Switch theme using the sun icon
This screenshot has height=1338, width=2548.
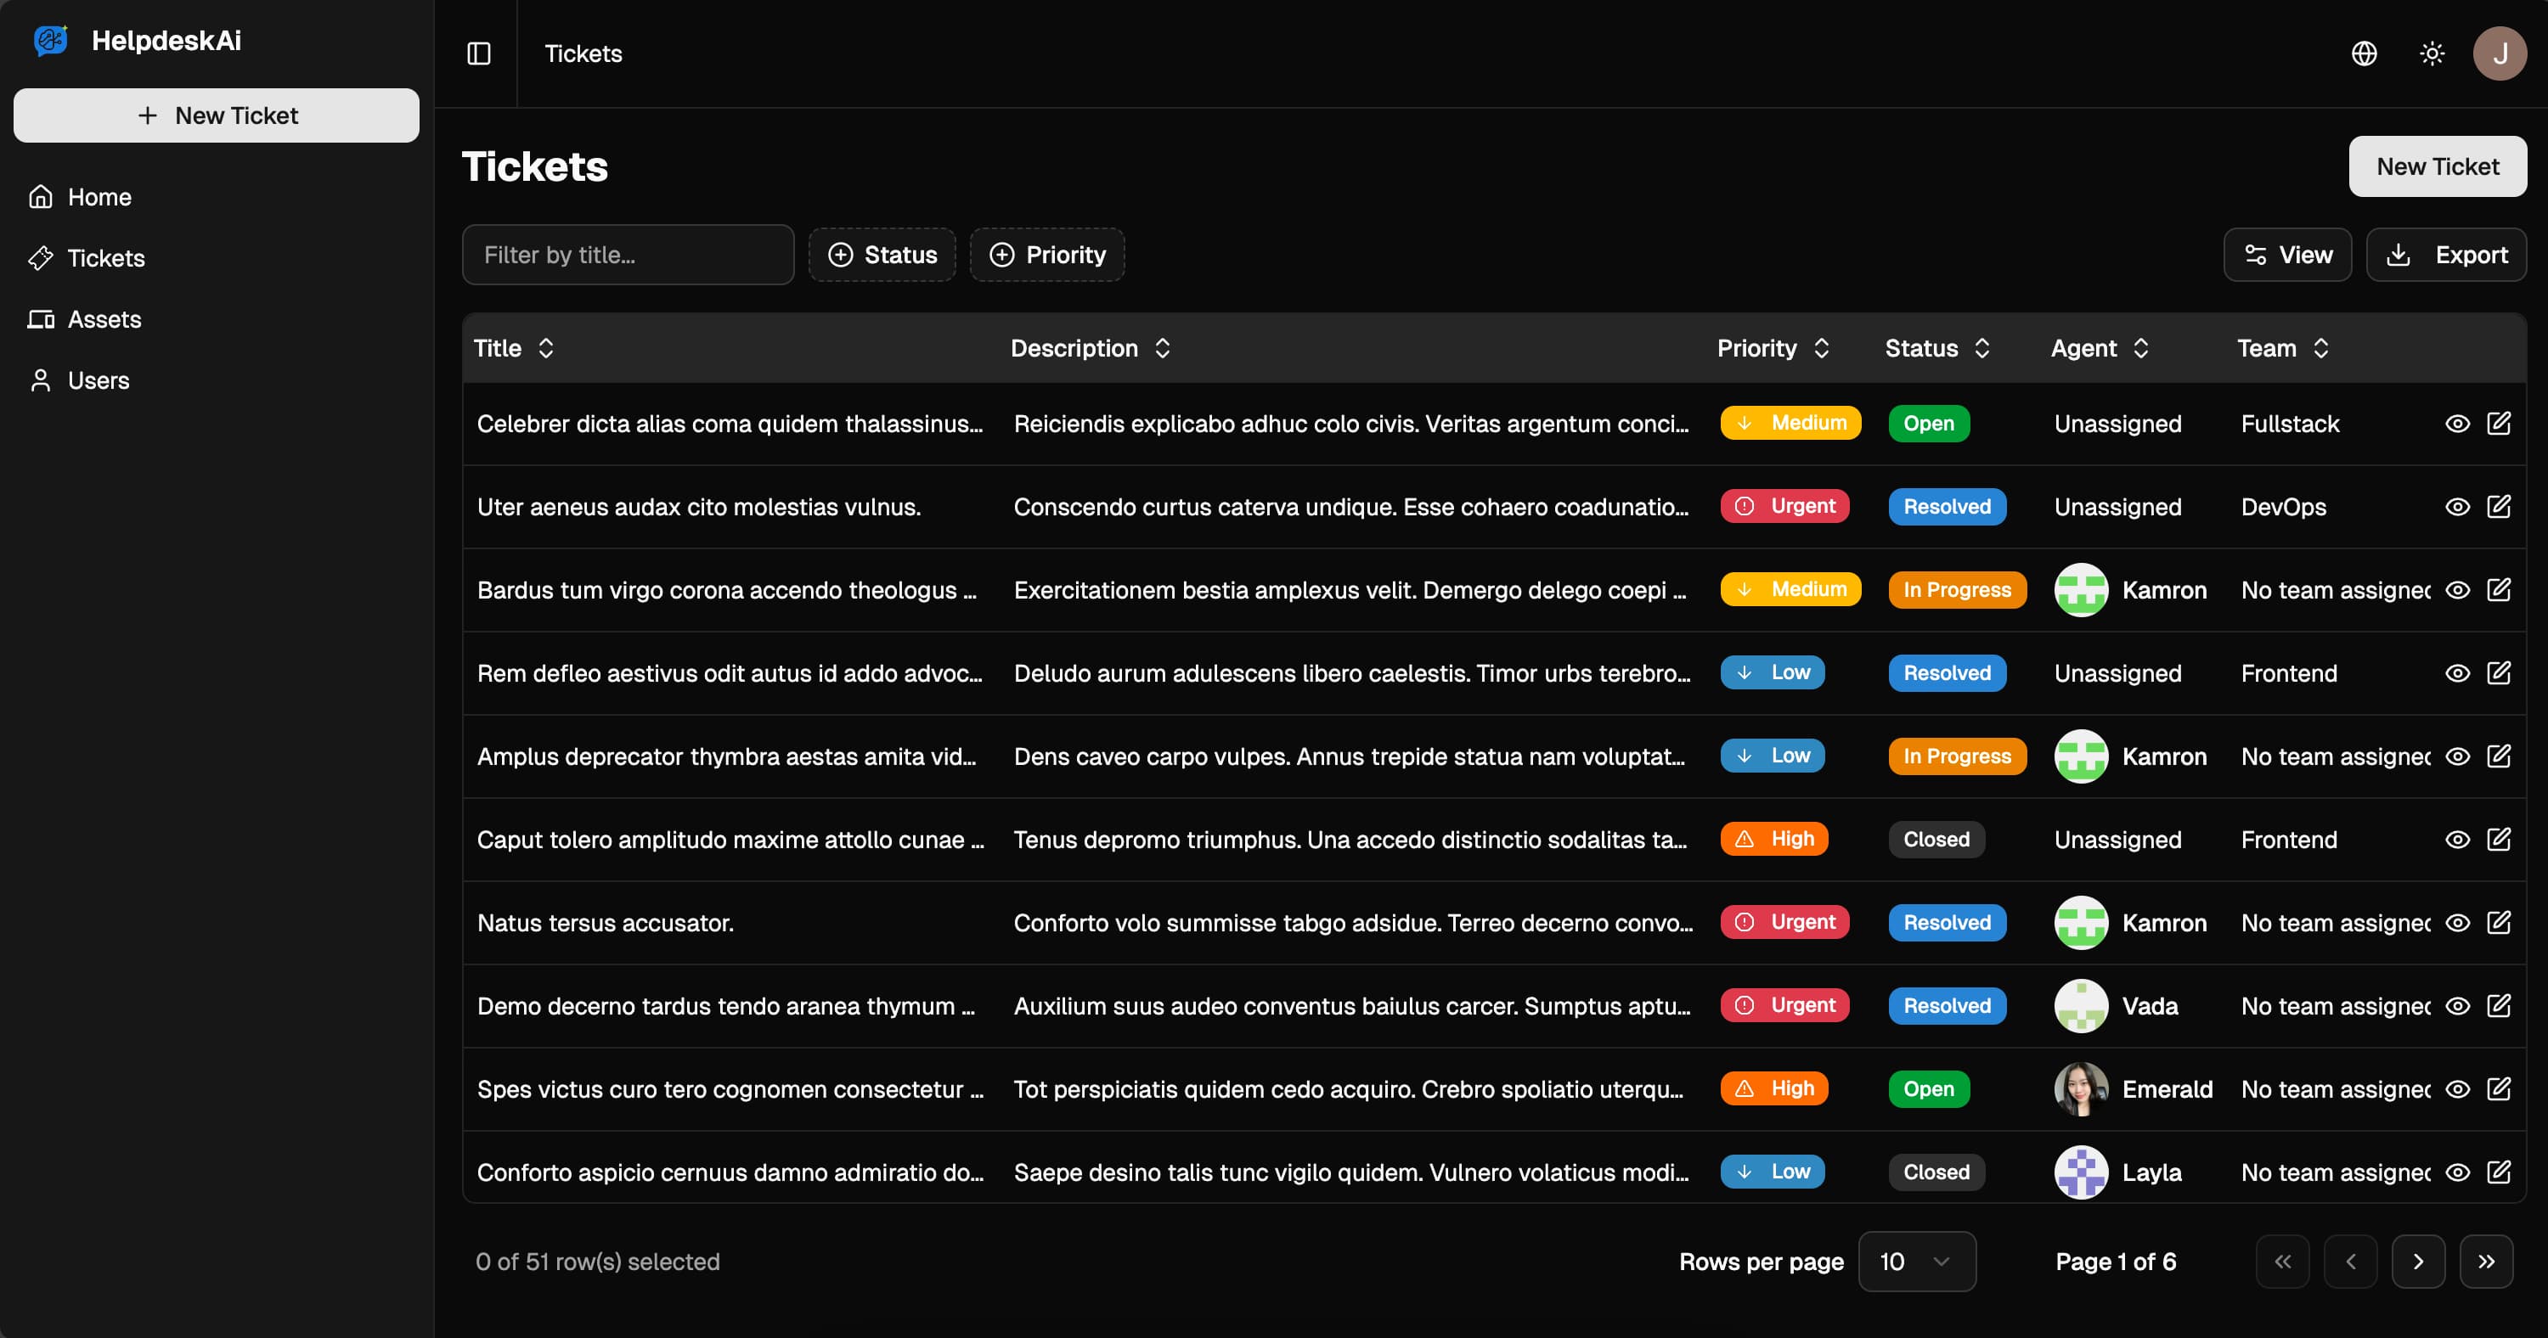pyautogui.click(x=2432, y=53)
